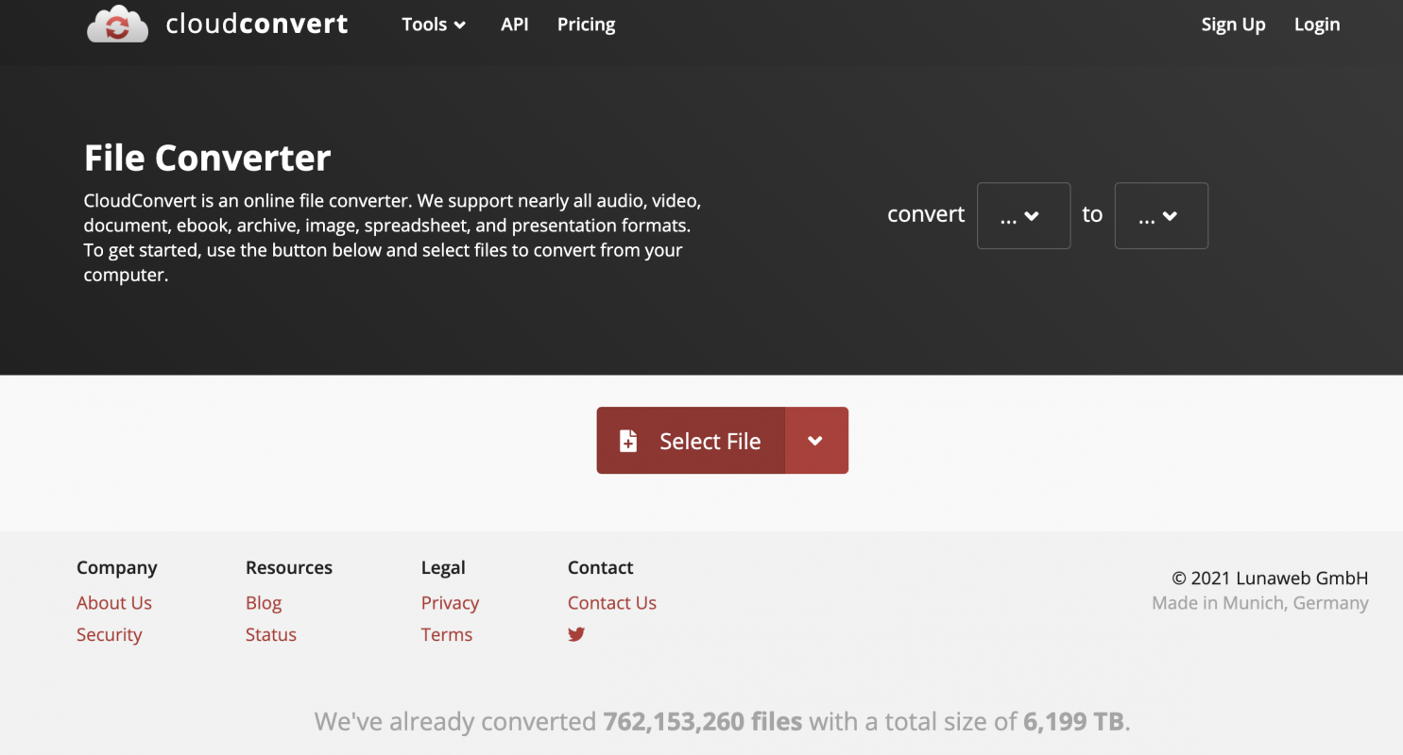The image size is (1403, 755).
Task: Expand the source format dropdown after 'convert'
Action: [1023, 215]
